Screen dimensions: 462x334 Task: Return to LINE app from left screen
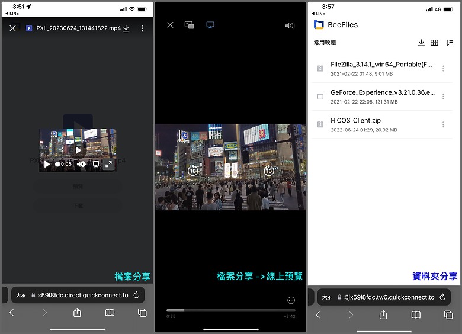(12, 14)
